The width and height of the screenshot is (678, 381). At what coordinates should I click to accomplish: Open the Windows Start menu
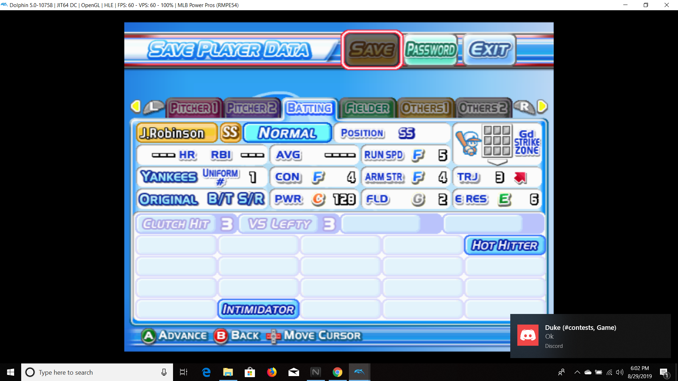pyautogui.click(x=11, y=372)
